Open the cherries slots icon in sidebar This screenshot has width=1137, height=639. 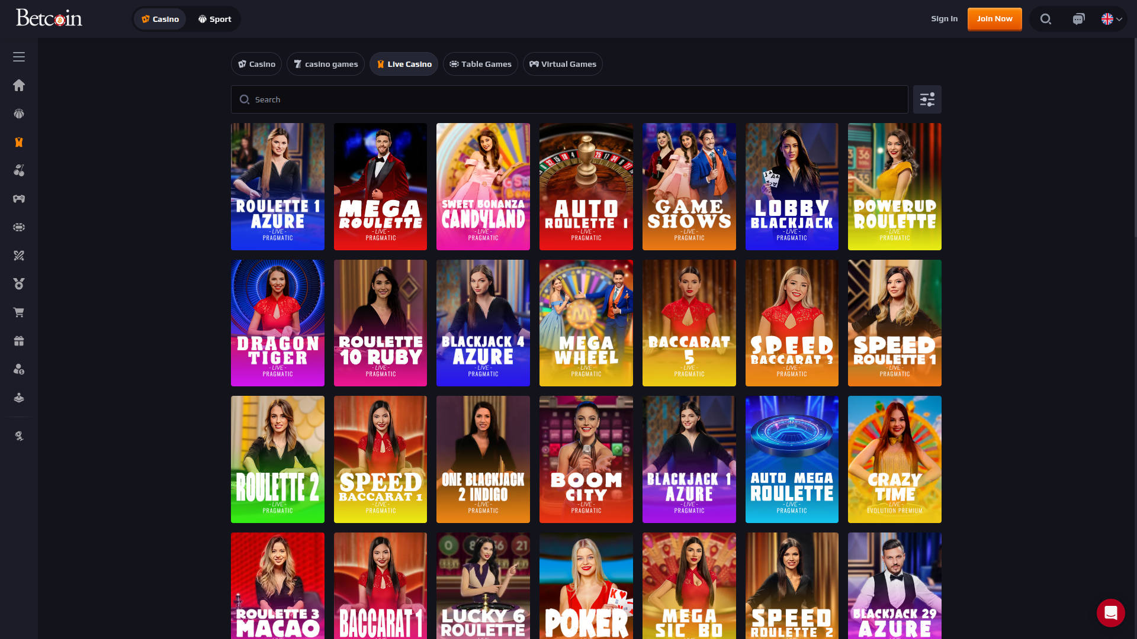click(18, 170)
